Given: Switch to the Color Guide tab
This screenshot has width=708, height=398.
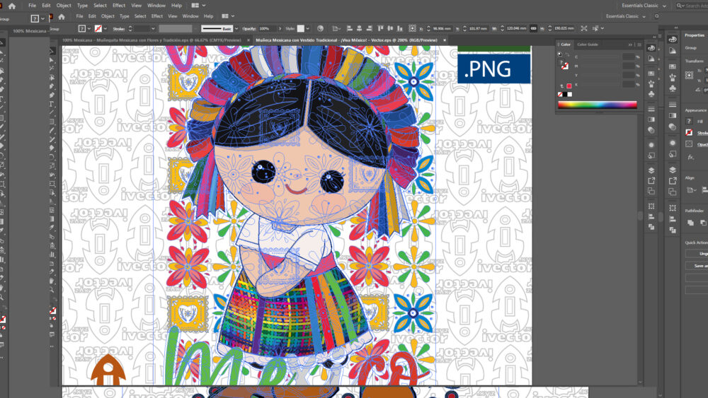Looking at the screenshot, I should [x=588, y=45].
